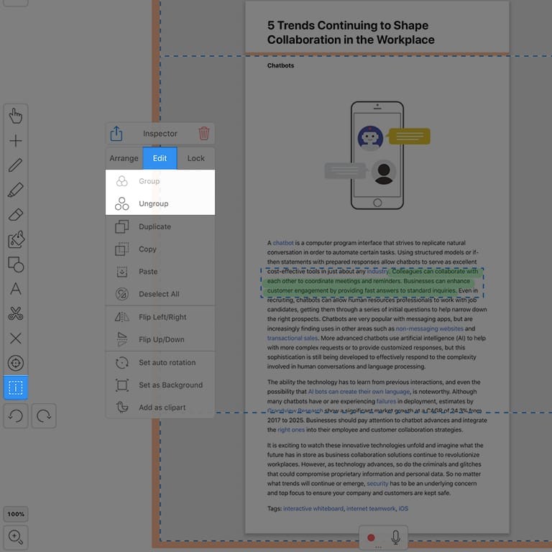This screenshot has width=552, height=552.
Task: Choose Paste in the Edit menu
Action: click(160, 272)
